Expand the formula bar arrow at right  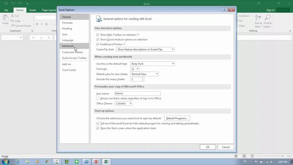(290, 38)
